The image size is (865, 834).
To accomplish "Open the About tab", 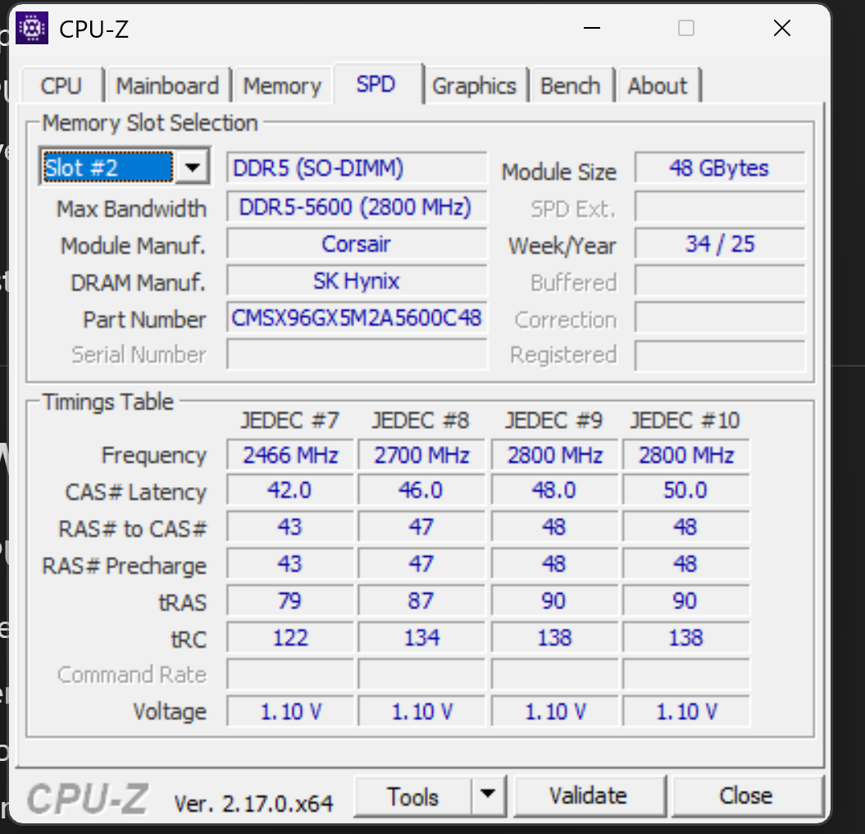I will point(658,86).
